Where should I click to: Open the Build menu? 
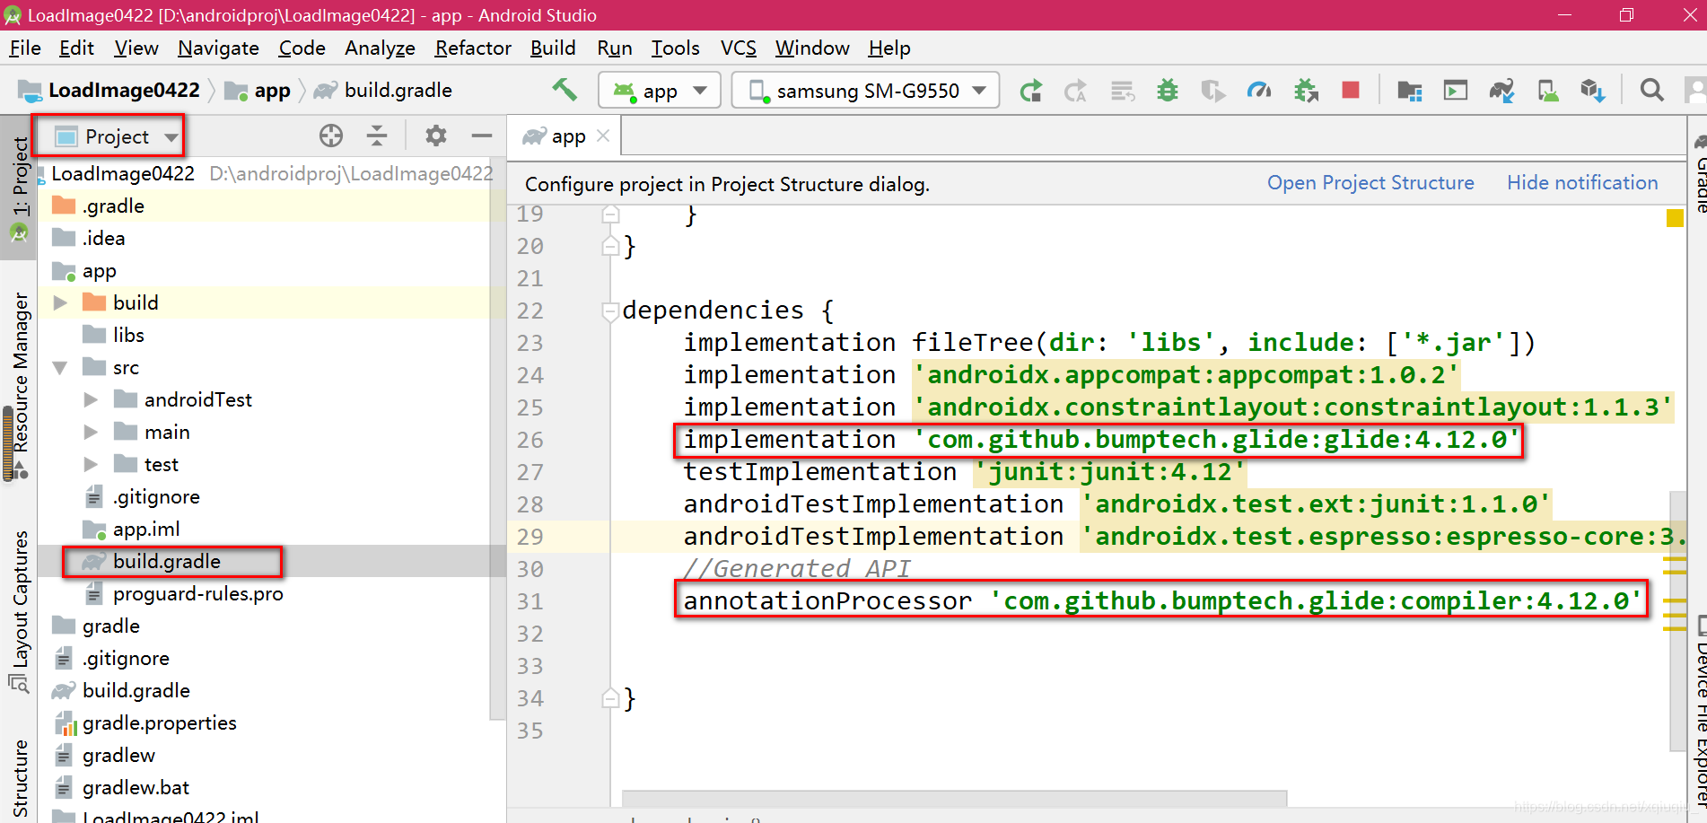coord(553,48)
